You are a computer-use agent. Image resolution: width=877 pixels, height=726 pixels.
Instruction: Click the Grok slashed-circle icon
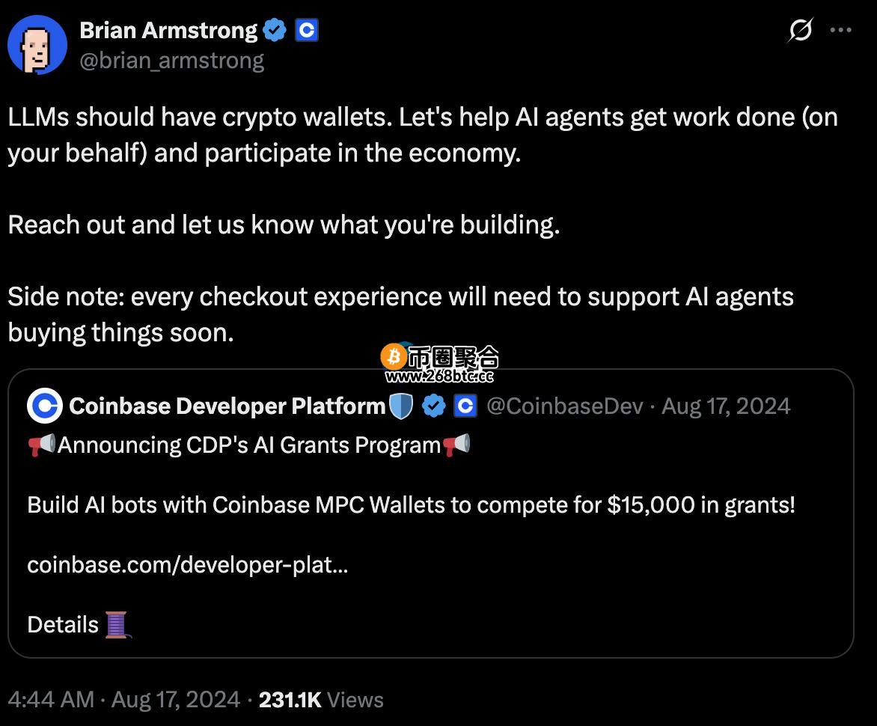[x=801, y=30]
